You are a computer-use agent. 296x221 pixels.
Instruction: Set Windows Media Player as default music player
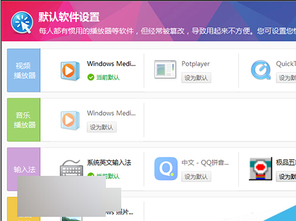click(102, 127)
